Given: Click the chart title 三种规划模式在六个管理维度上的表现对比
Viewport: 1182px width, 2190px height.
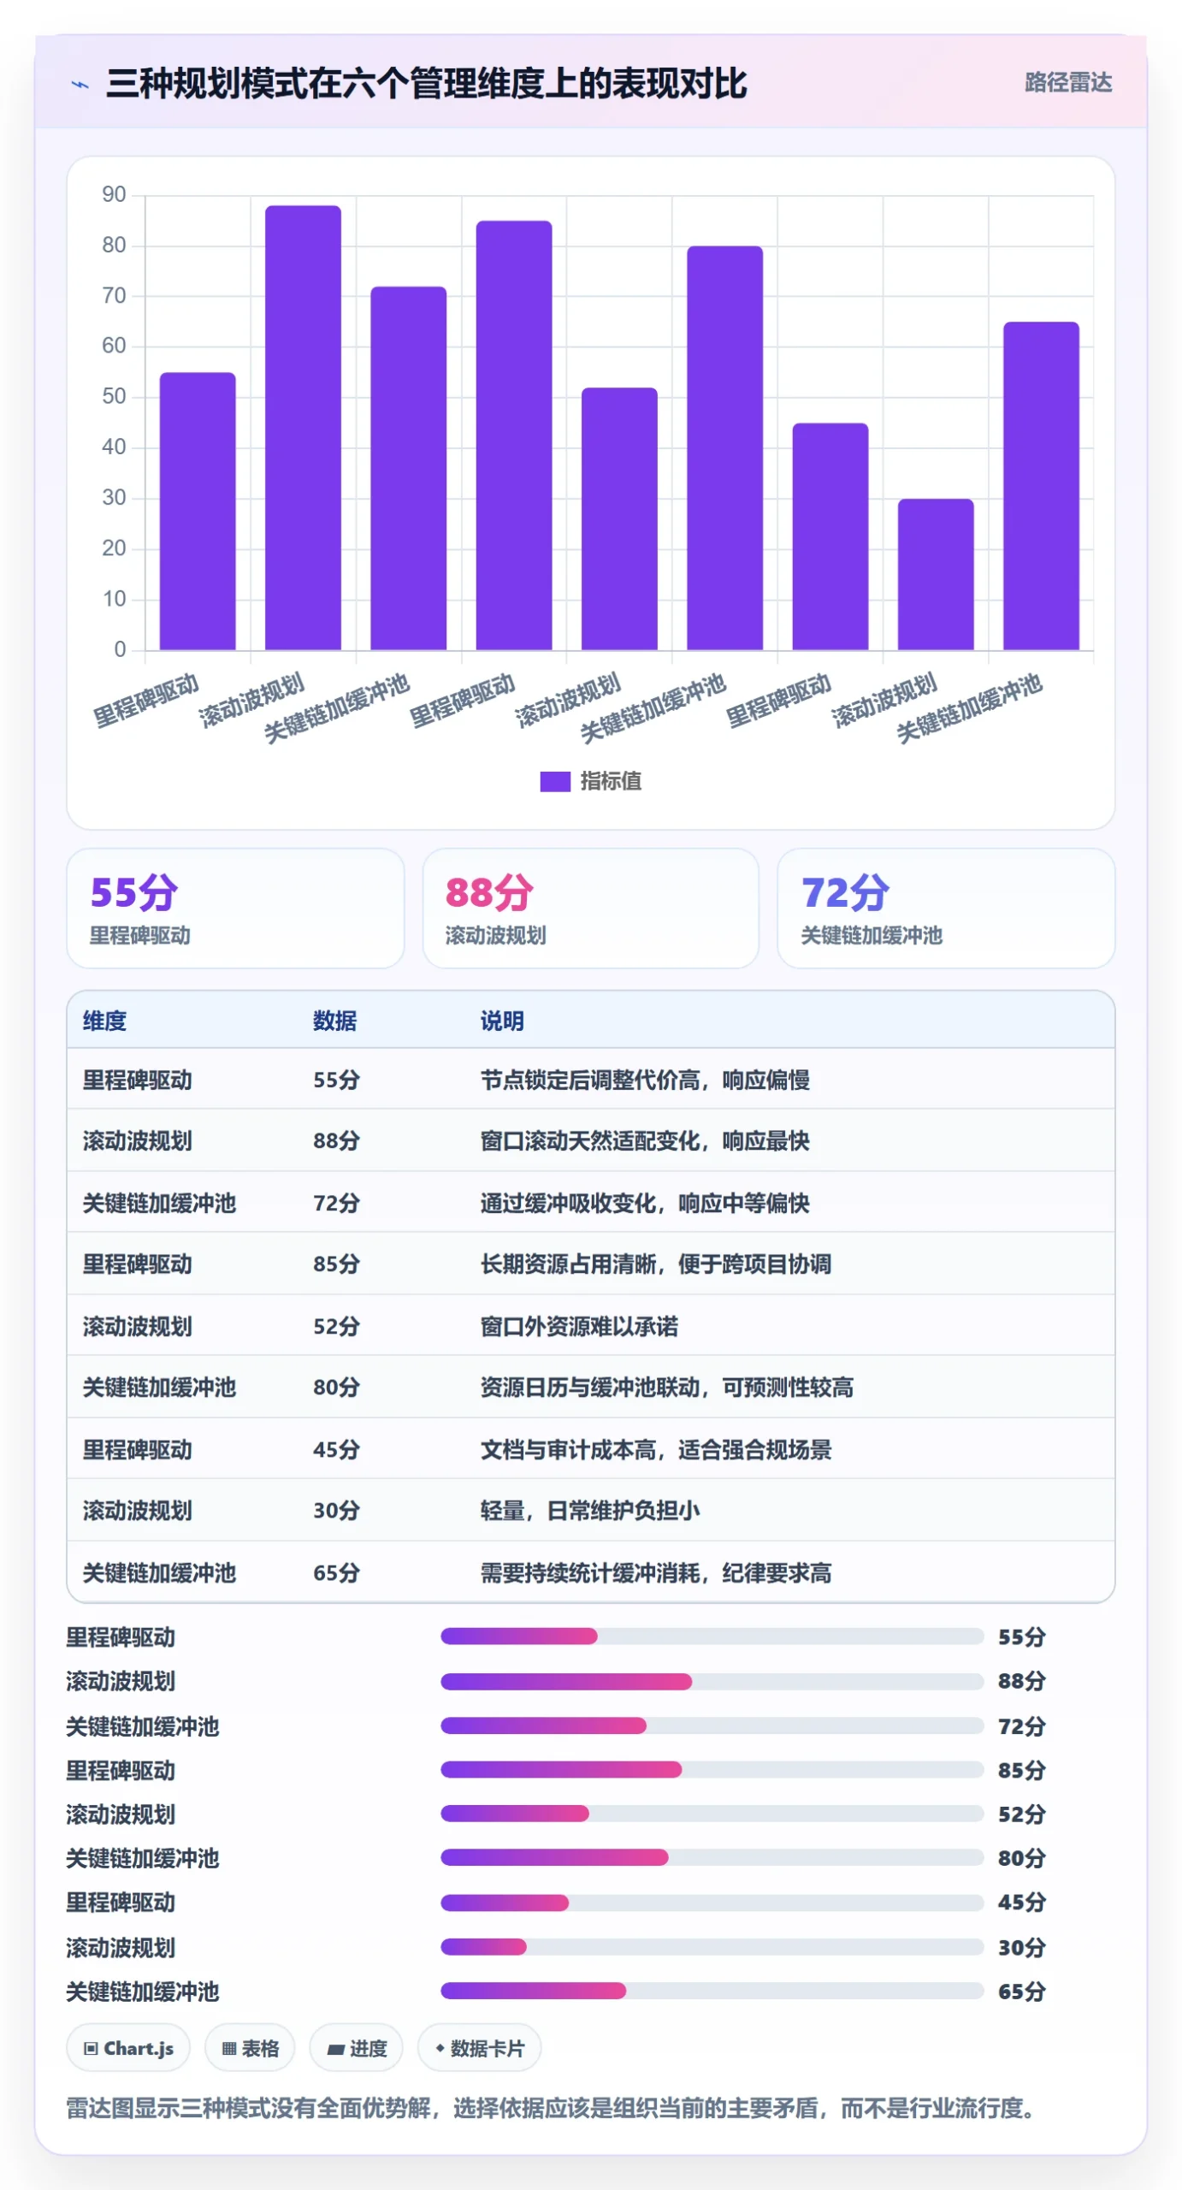Looking at the screenshot, I should (426, 84).
